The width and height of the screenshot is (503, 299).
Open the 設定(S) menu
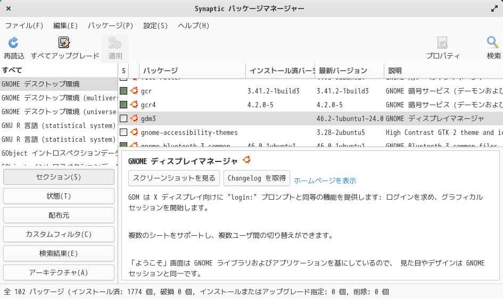point(155,25)
